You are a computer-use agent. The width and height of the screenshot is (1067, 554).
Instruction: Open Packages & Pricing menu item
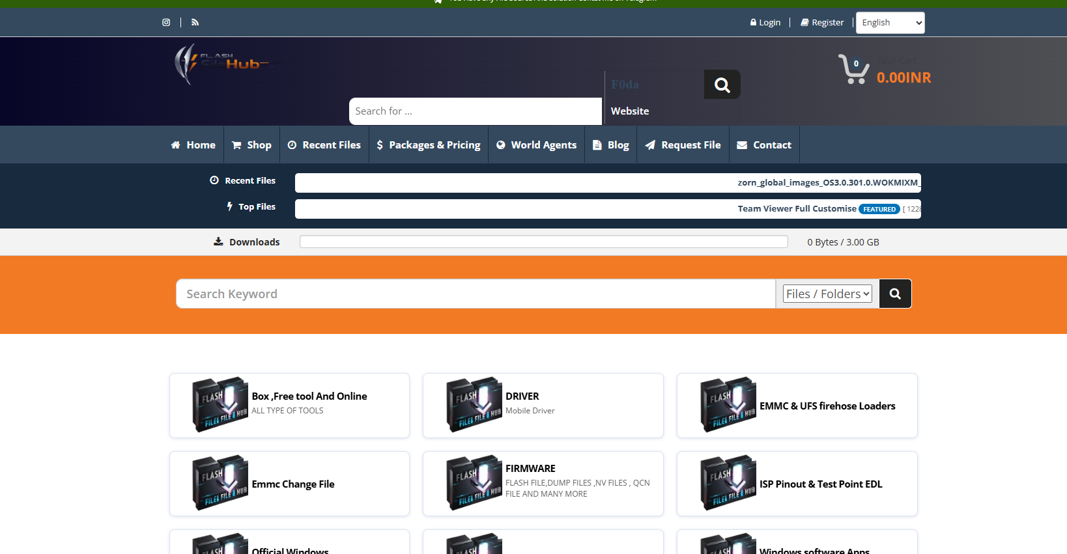click(429, 145)
